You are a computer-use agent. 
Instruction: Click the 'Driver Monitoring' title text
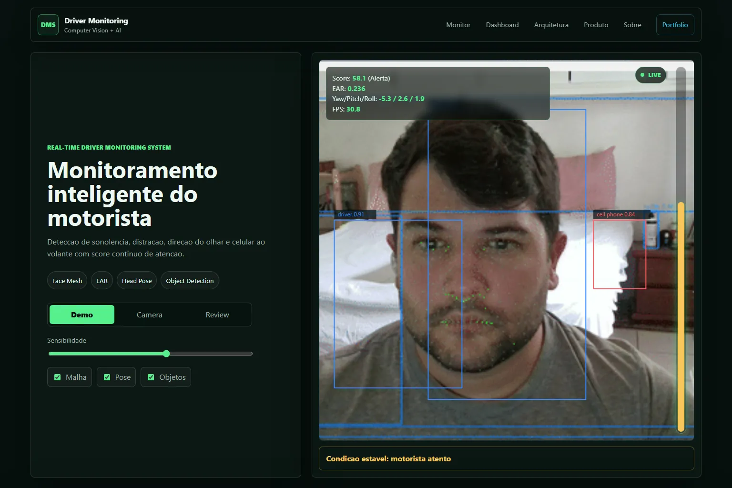click(x=96, y=20)
